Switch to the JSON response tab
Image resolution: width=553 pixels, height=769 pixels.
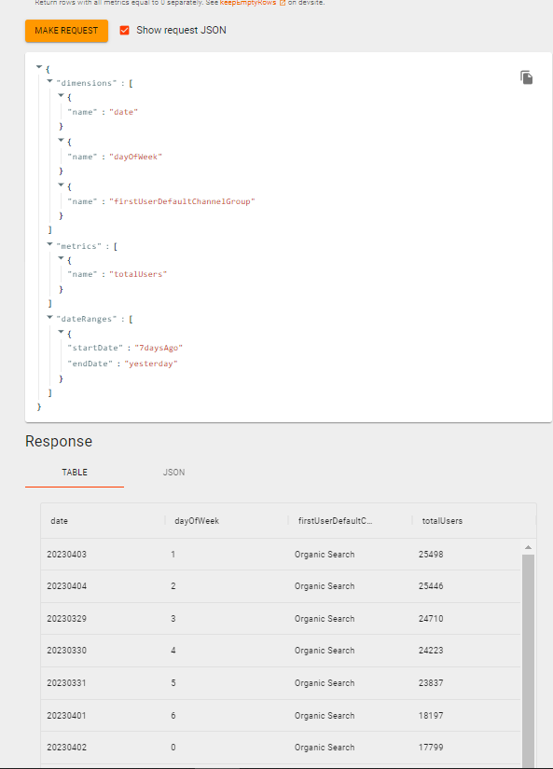[x=173, y=473]
